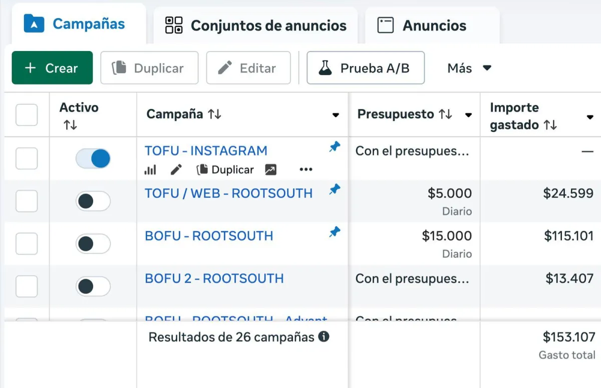Image resolution: width=601 pixels, height=388 pixels.
Task: Click the Prueba A/B button
Action: pos(366,67)
